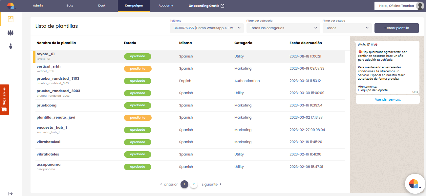The height and width of the screenshot is (196, 426).
Task: Open the floating chat widget logo
Action: [415, 184]
